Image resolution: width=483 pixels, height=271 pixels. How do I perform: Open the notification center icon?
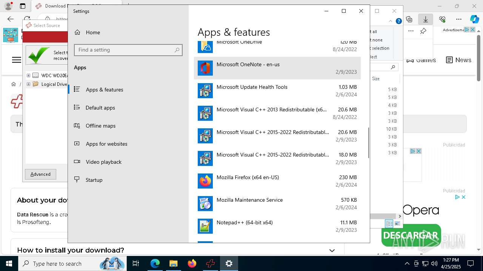pos(471,263)
